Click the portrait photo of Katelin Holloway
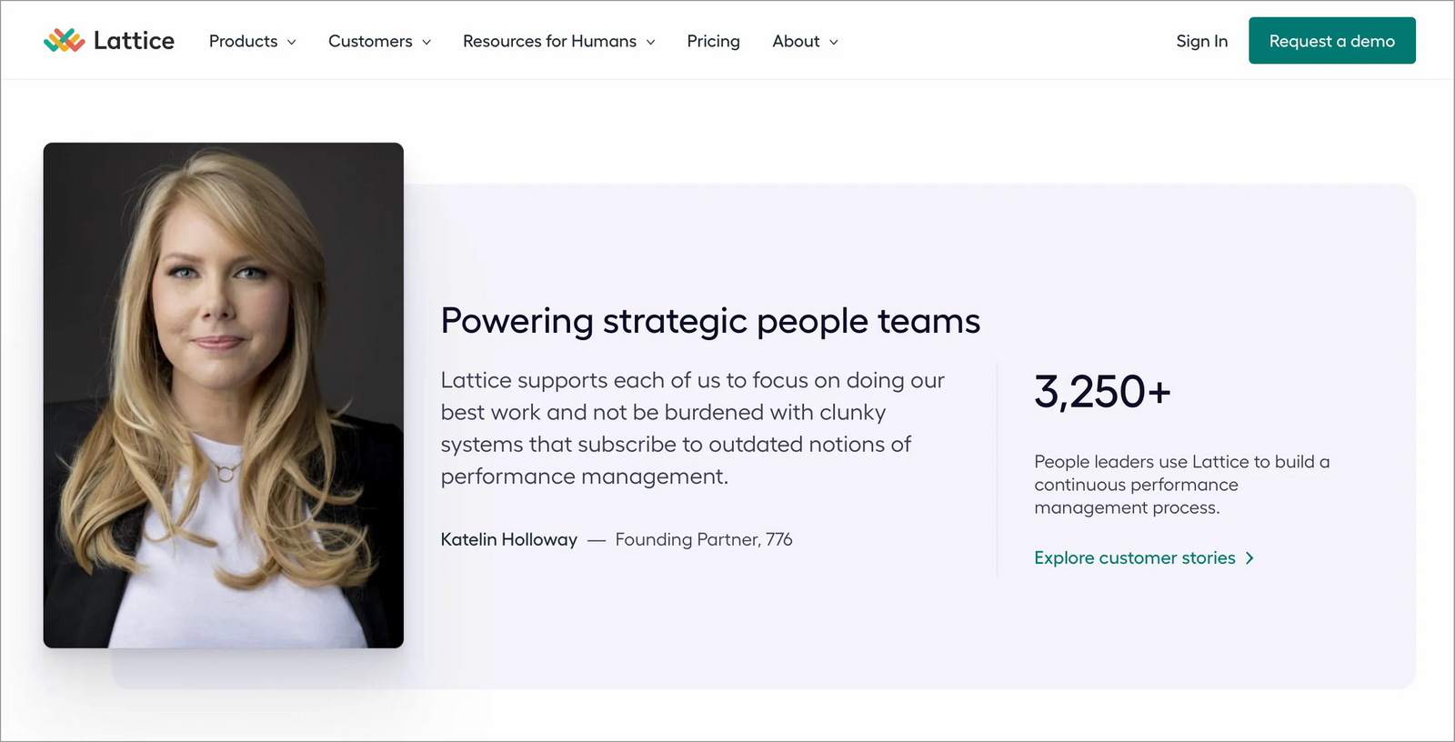This screenshot has height=742, width=1455. (x=223, y=393)
